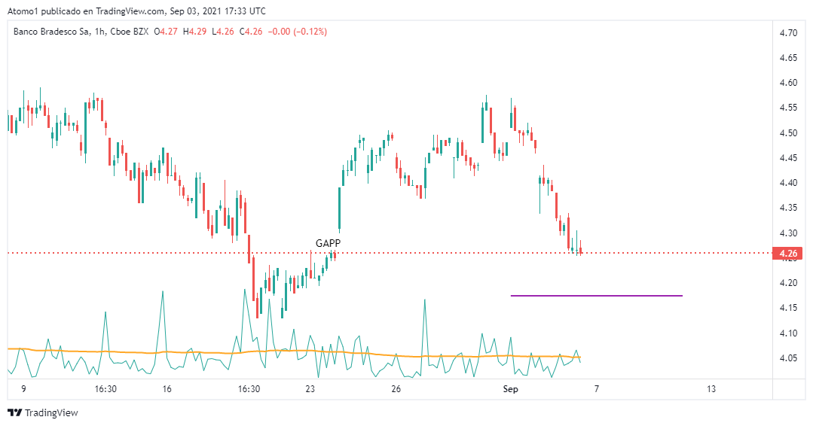This screenshot has width=813, height=426.
Task: Select the GAPP text annotation
Action: tap(329, 244)
